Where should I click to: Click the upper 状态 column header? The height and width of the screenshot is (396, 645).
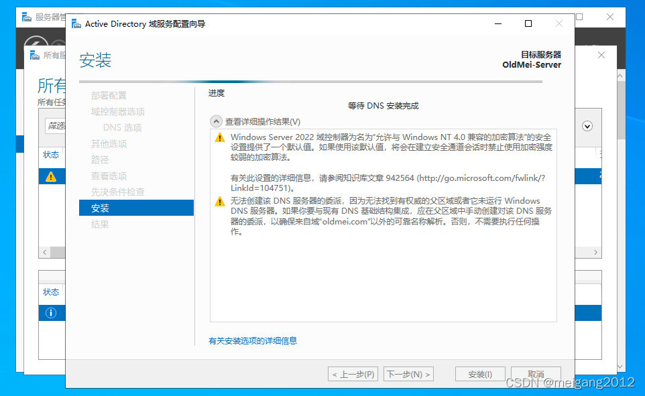point(51,155)
